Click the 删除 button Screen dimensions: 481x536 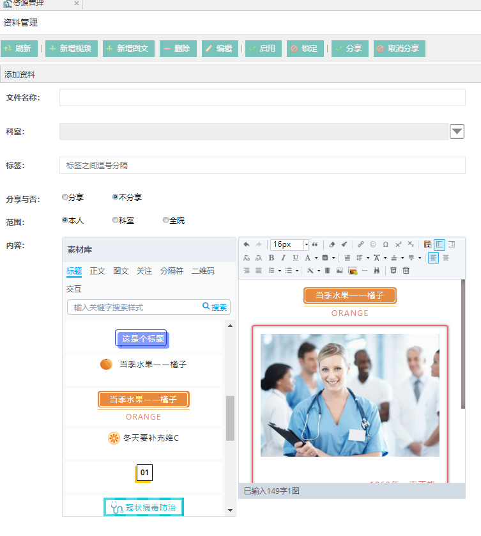[x=178, y=49]
